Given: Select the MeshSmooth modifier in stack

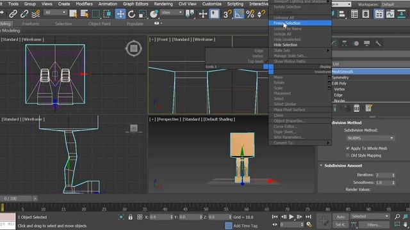Looking at the screenshot, I should [370, 72].
